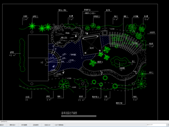Select the drawing title text above the underline
This screenshot has width=169, height=127.
(x=69, y=113)
